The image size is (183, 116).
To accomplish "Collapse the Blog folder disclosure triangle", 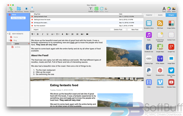I will pos(9,40).
